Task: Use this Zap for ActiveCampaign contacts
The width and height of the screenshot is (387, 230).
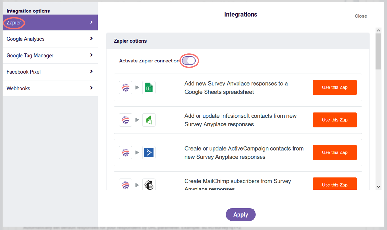Action: (335, 152)
